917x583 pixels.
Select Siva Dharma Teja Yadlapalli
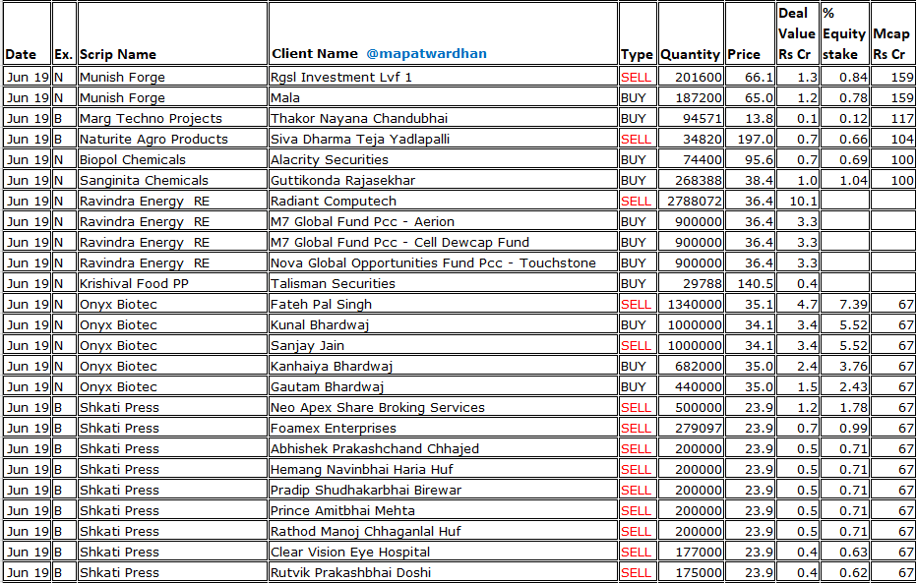point(360,139)
